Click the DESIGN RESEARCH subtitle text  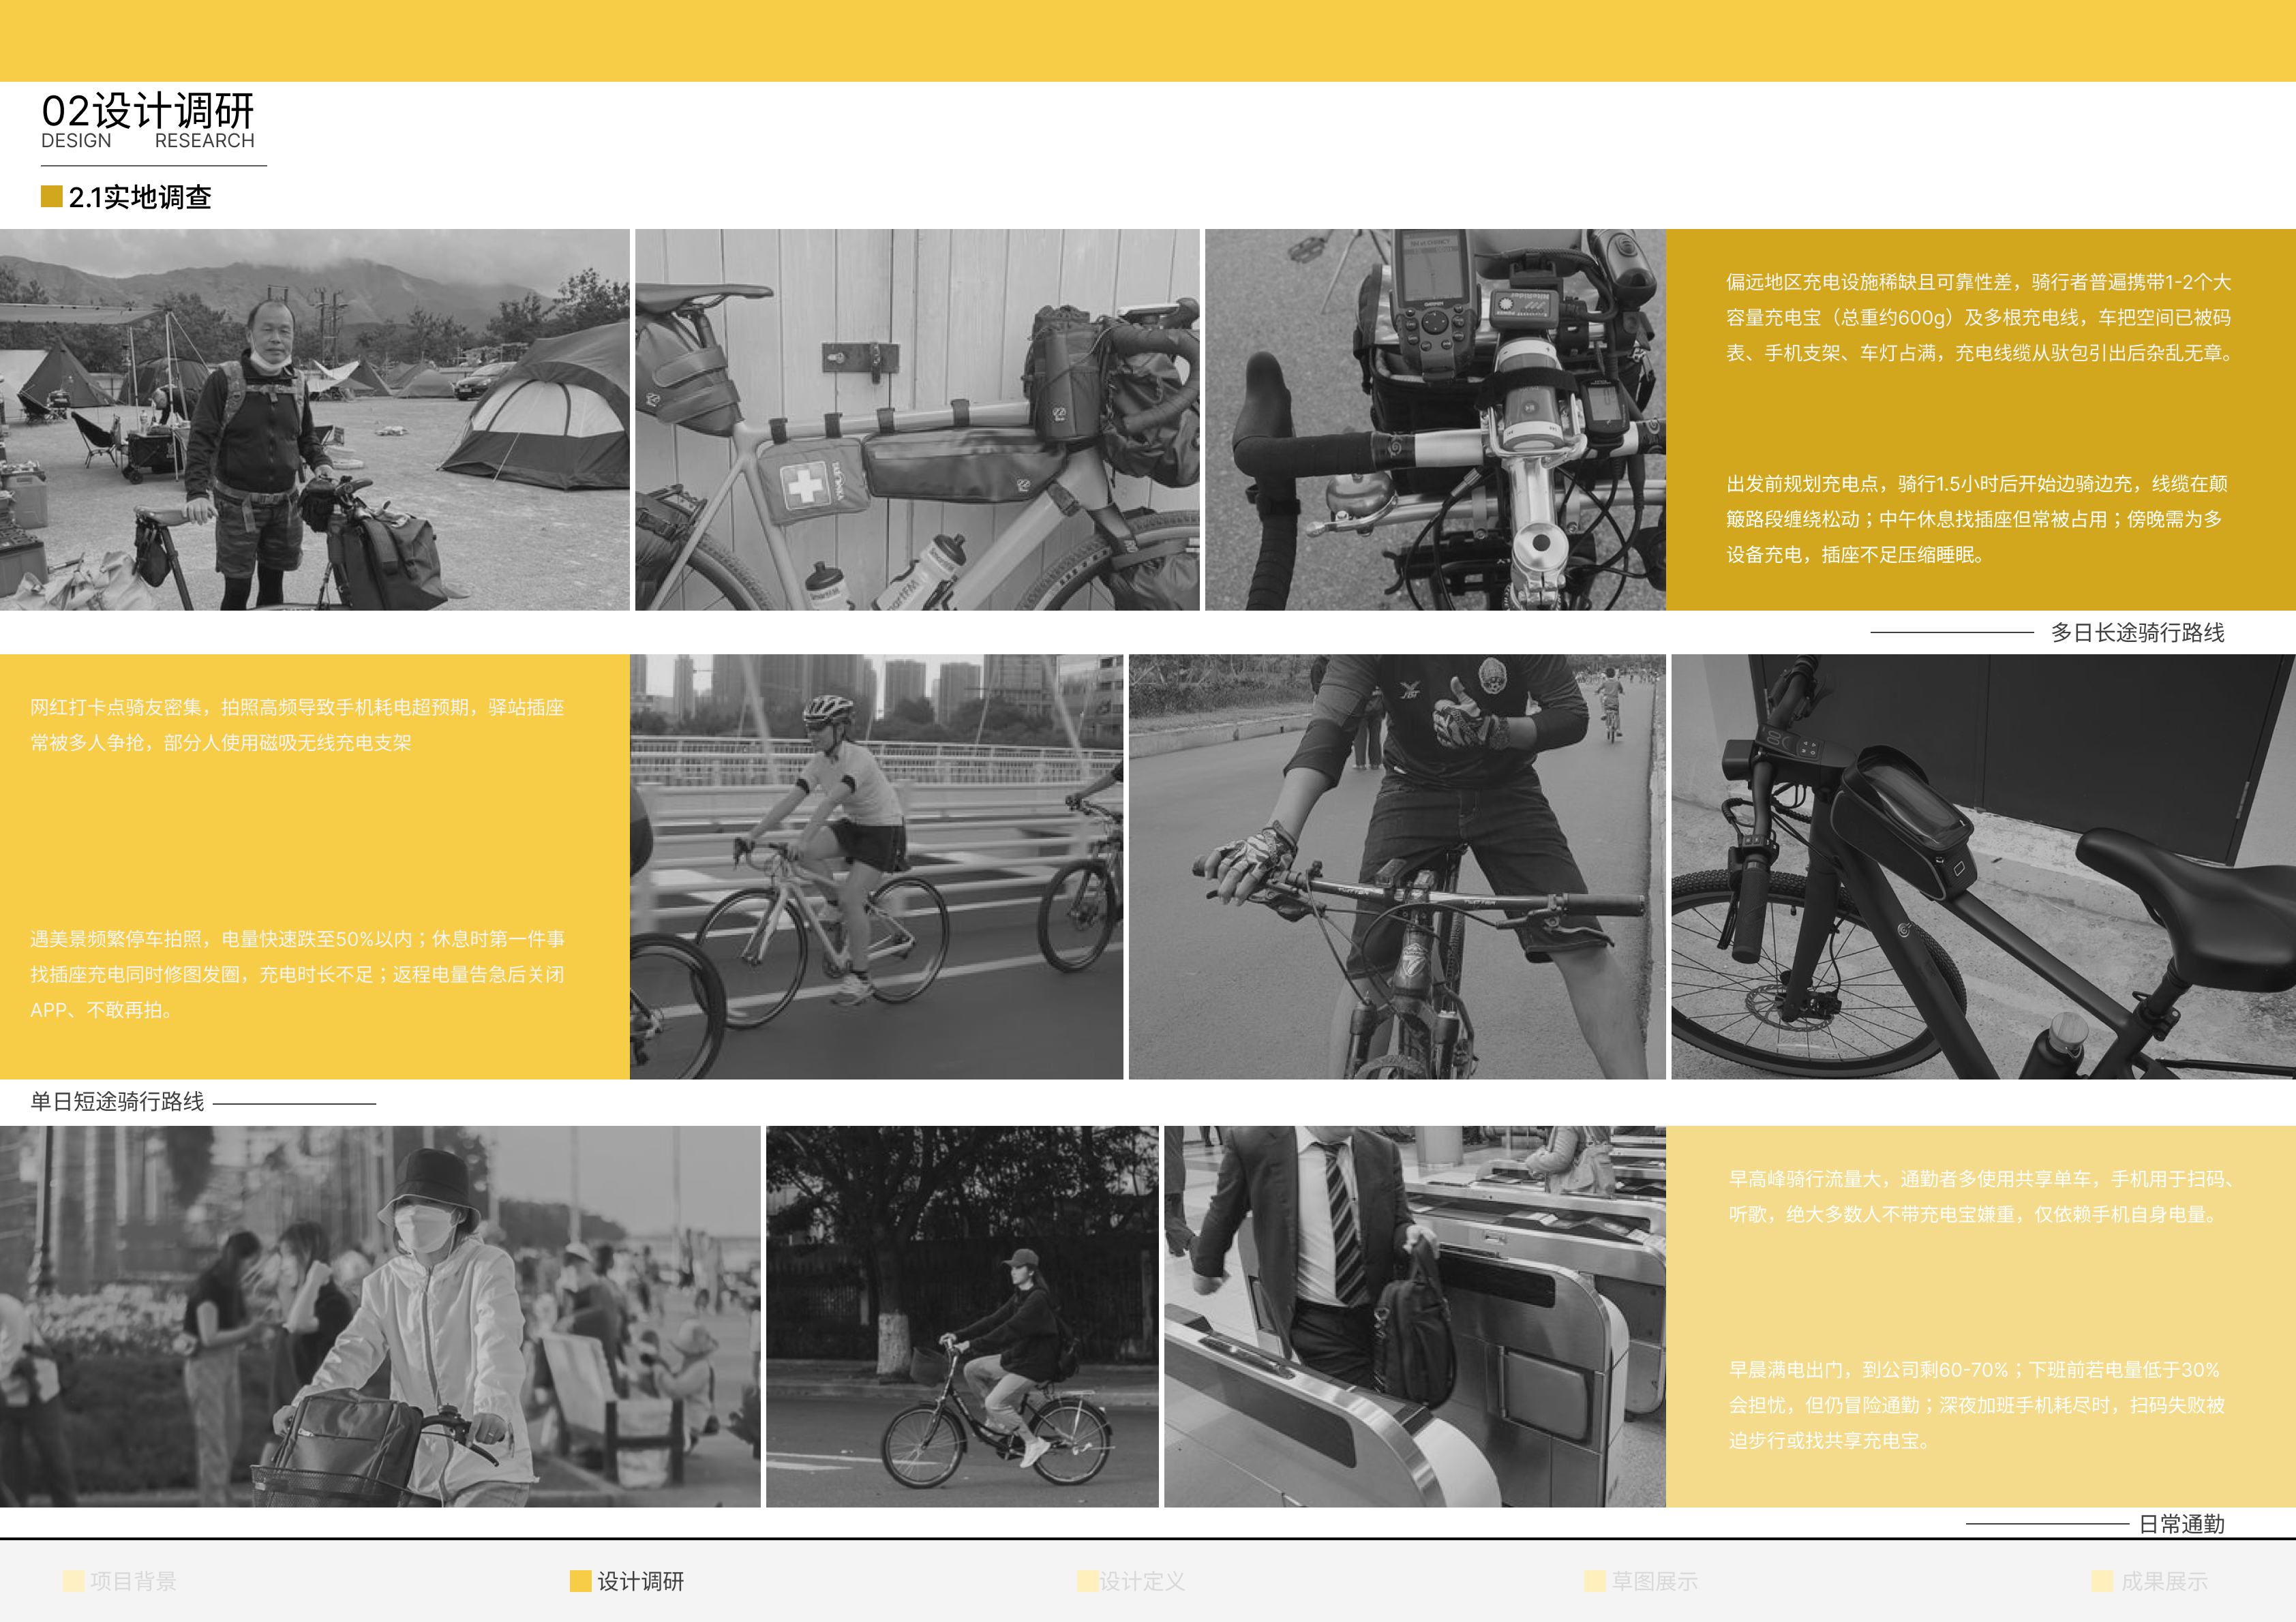(148, 141)
